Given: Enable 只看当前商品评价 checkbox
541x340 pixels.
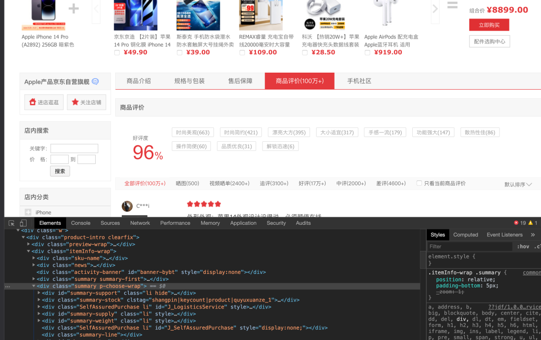Looking at the screenshot, I should 419,183.
